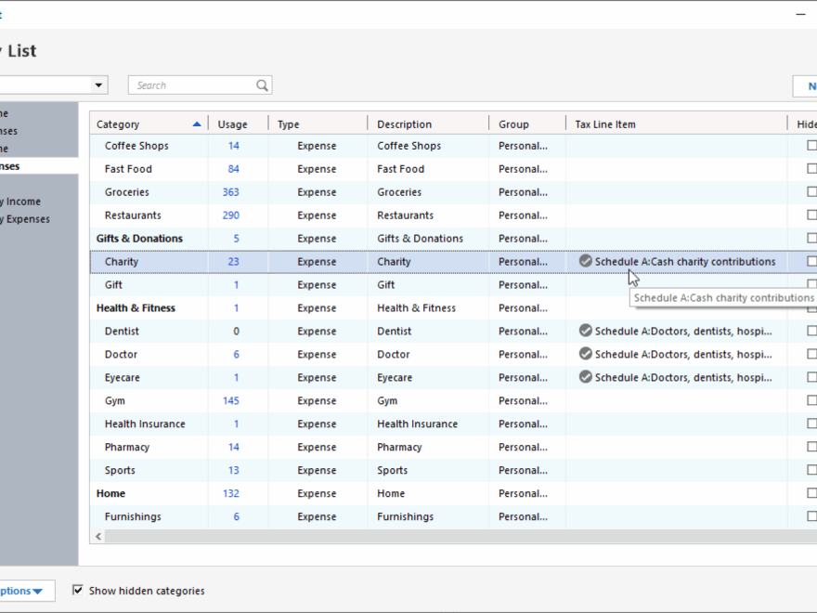Click the New button at top right
817x613 pixels.
pos(808,85)
